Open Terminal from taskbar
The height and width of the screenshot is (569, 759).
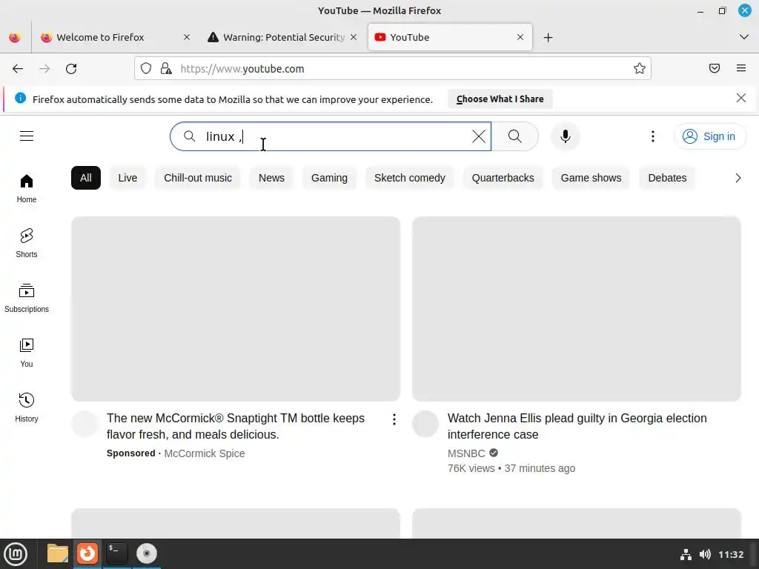pyautogui.click(x=116, y=553)
